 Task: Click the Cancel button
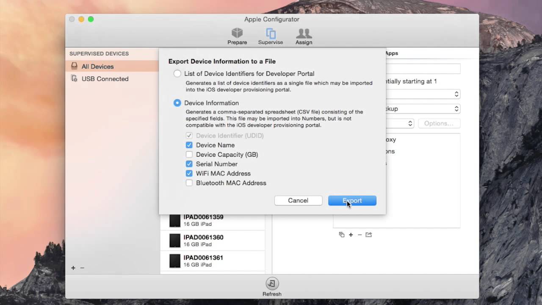pos(298,200)
